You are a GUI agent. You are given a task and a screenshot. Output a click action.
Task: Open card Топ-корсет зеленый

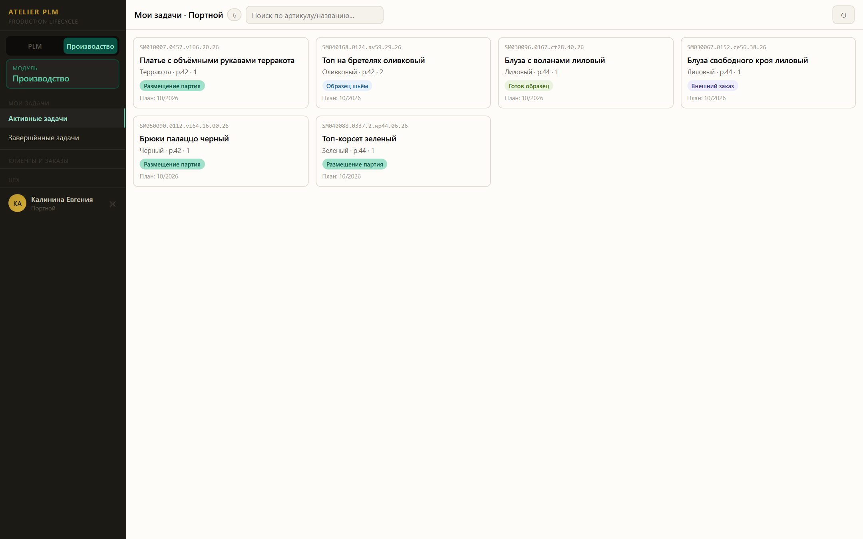[403, 151]
